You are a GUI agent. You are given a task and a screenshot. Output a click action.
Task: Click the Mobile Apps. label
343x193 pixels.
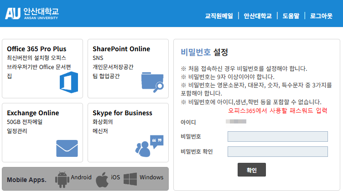point(26,179)
